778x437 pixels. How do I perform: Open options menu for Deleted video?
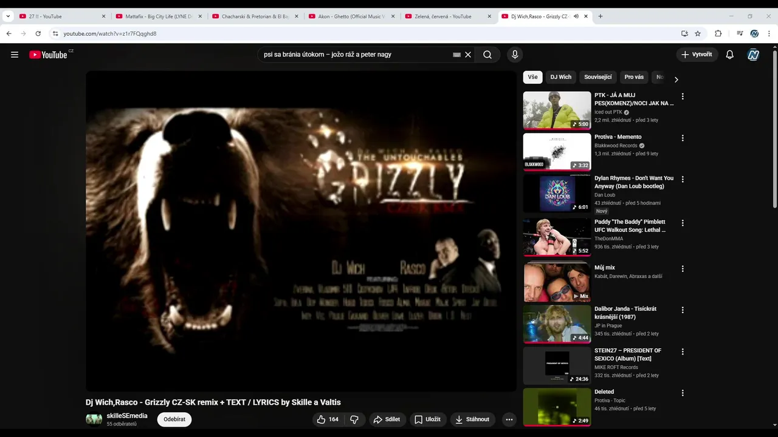(x=683, y=393)
